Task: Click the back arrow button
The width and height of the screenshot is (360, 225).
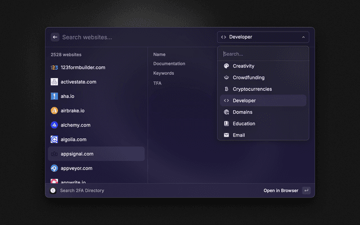Action: tap(55, 37)
